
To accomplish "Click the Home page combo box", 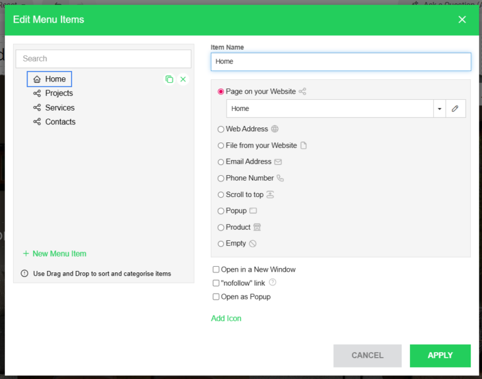I will (330, 109).
